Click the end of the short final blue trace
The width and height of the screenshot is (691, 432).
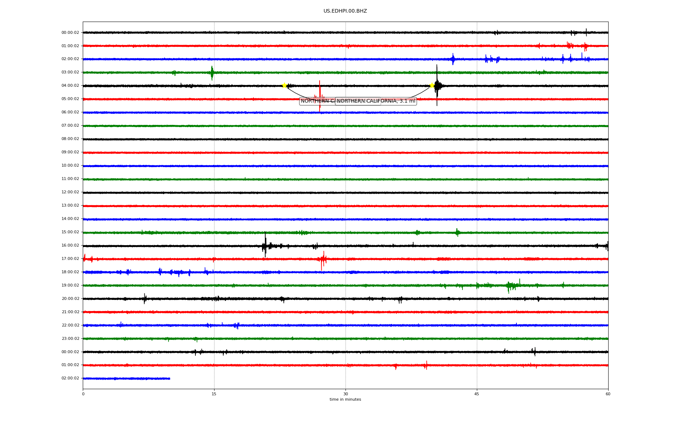(169, 378)
